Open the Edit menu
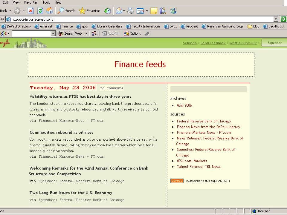This screenshot has height=215, width=287. click(x=5, y=2)
